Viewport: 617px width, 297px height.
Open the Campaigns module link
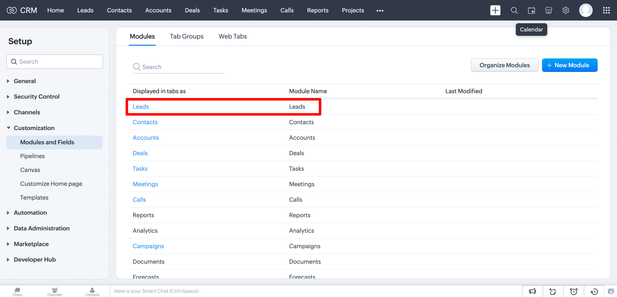pos(148,246)
